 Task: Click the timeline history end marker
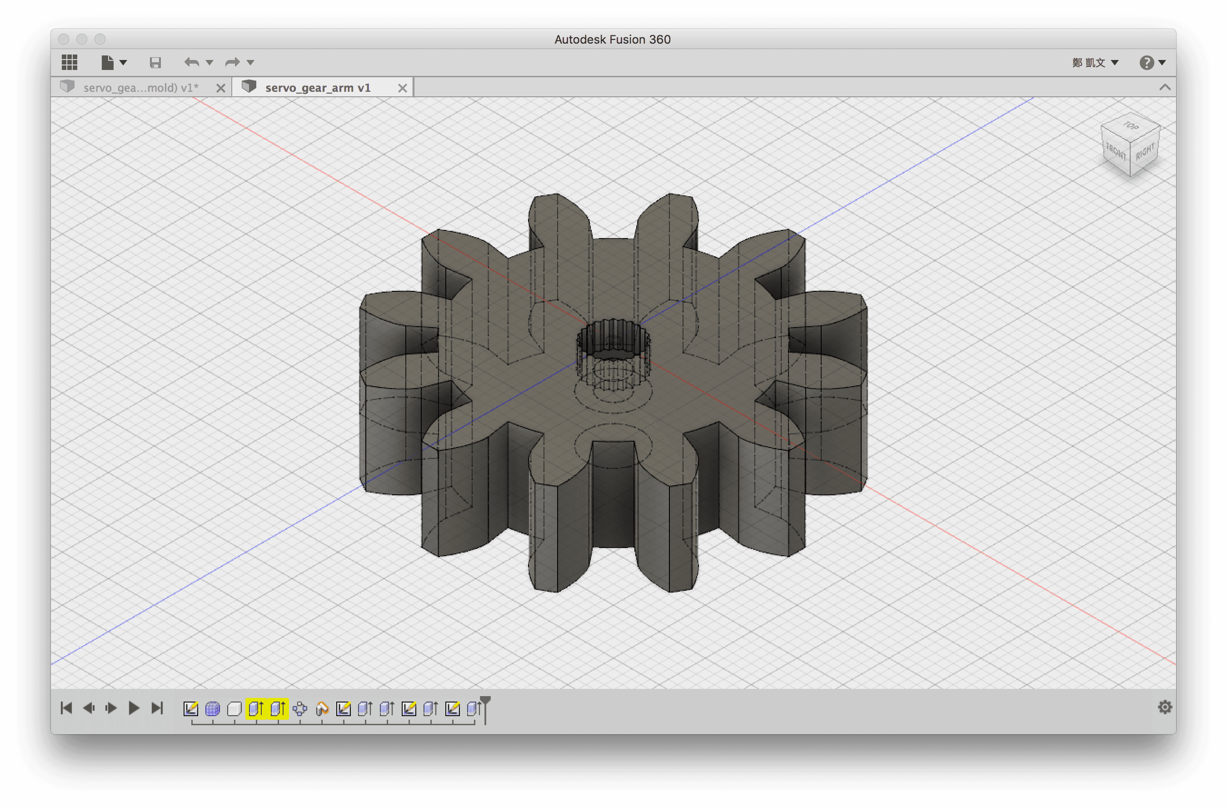tap(485, 709)
